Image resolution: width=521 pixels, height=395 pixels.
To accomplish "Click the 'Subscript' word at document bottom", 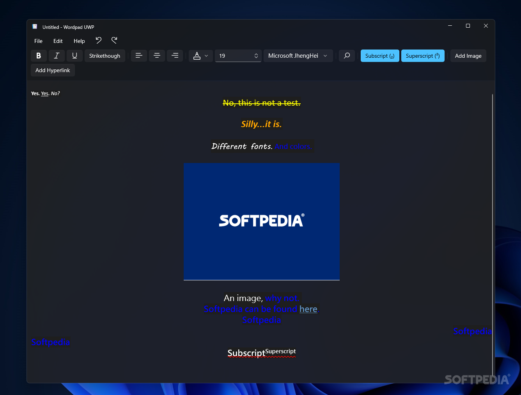I will 246,353.
